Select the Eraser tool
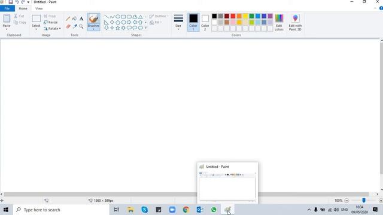 tap(68, 26)
